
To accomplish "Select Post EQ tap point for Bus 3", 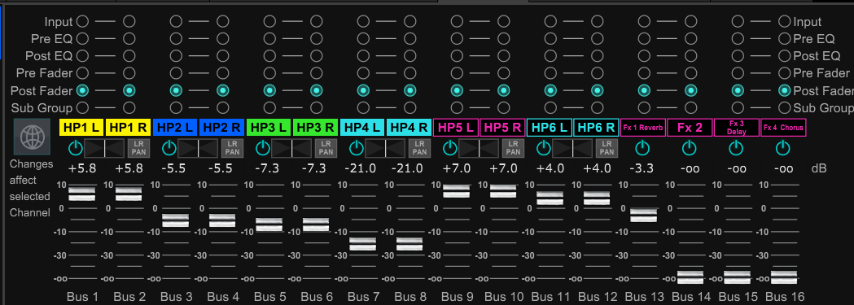I will tap(176, 55).
